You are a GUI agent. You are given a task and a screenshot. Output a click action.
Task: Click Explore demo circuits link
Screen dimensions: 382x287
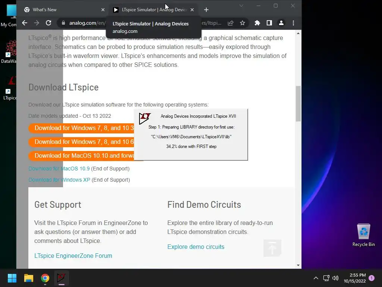pyautogui.click(x=195, y=247)
